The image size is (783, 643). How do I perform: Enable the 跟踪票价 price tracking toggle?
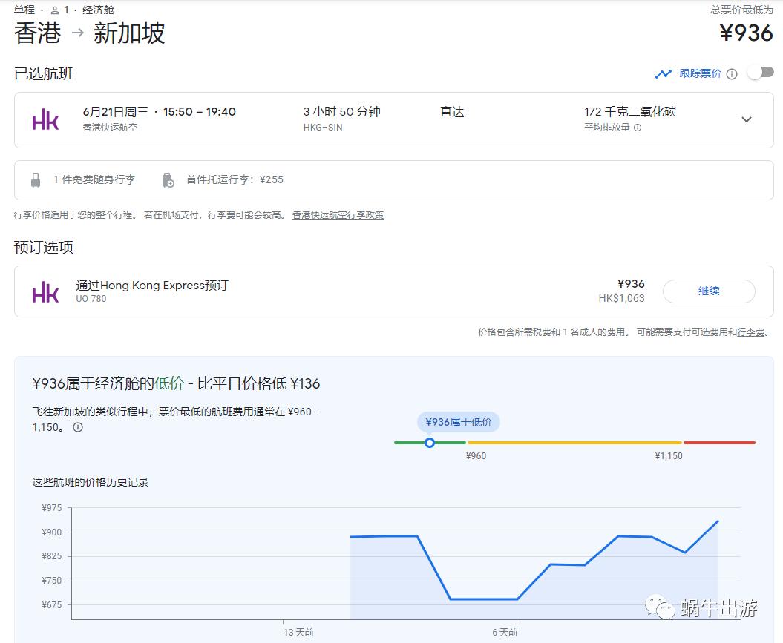pos(762,73)
